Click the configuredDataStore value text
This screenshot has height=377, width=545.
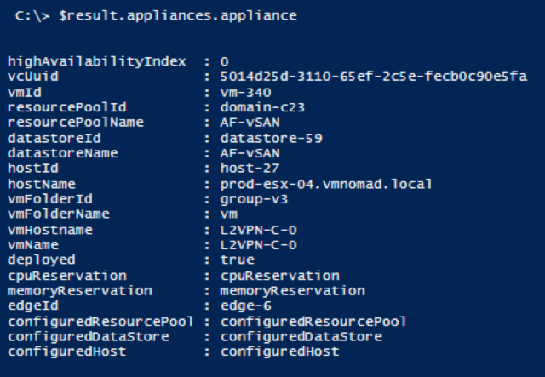point(301,336)
